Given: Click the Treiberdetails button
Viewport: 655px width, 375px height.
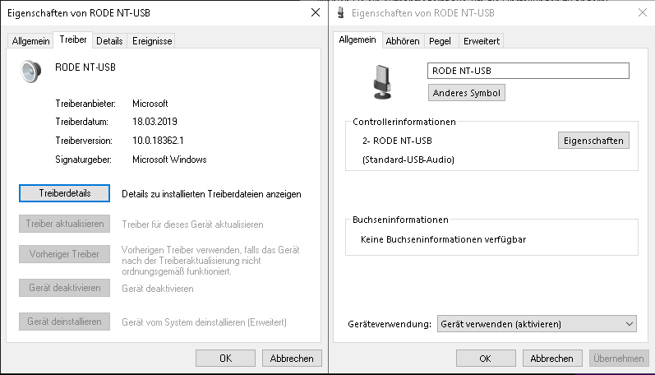Looking at the screenshot, I should coord(64,193).
